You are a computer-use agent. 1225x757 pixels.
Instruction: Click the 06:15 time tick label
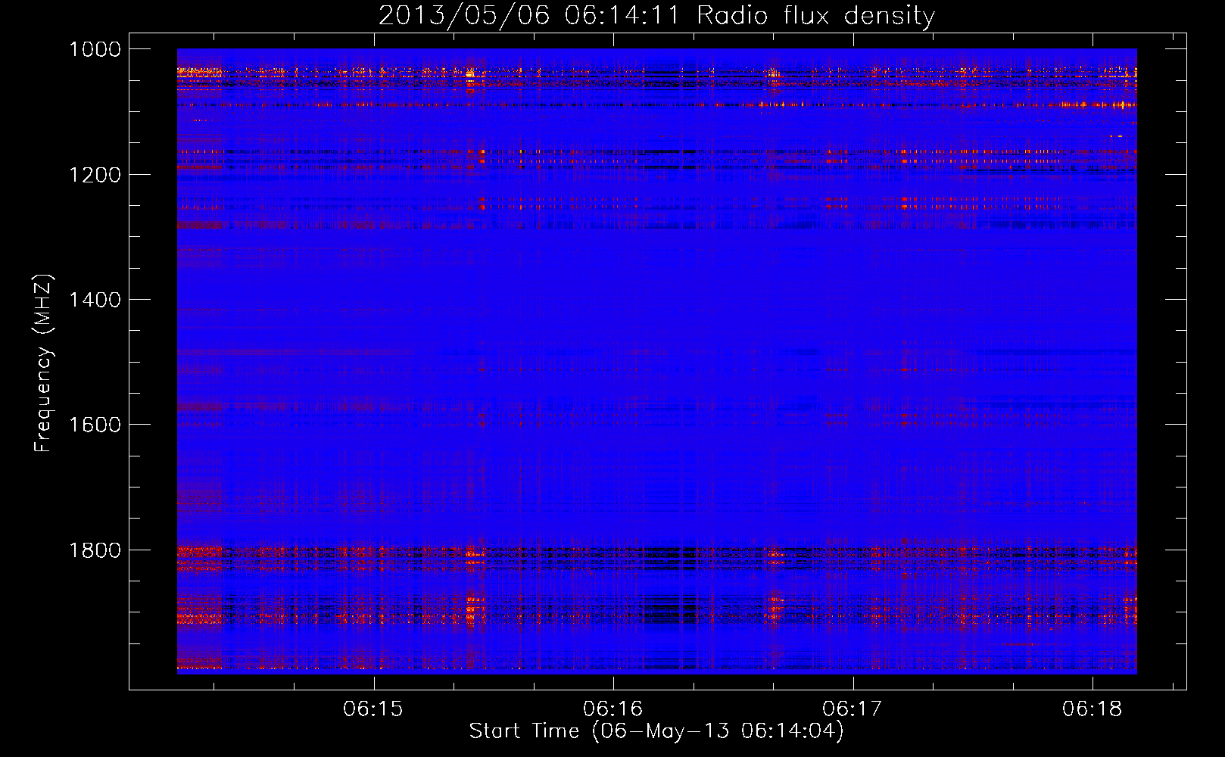click(373, 709)
